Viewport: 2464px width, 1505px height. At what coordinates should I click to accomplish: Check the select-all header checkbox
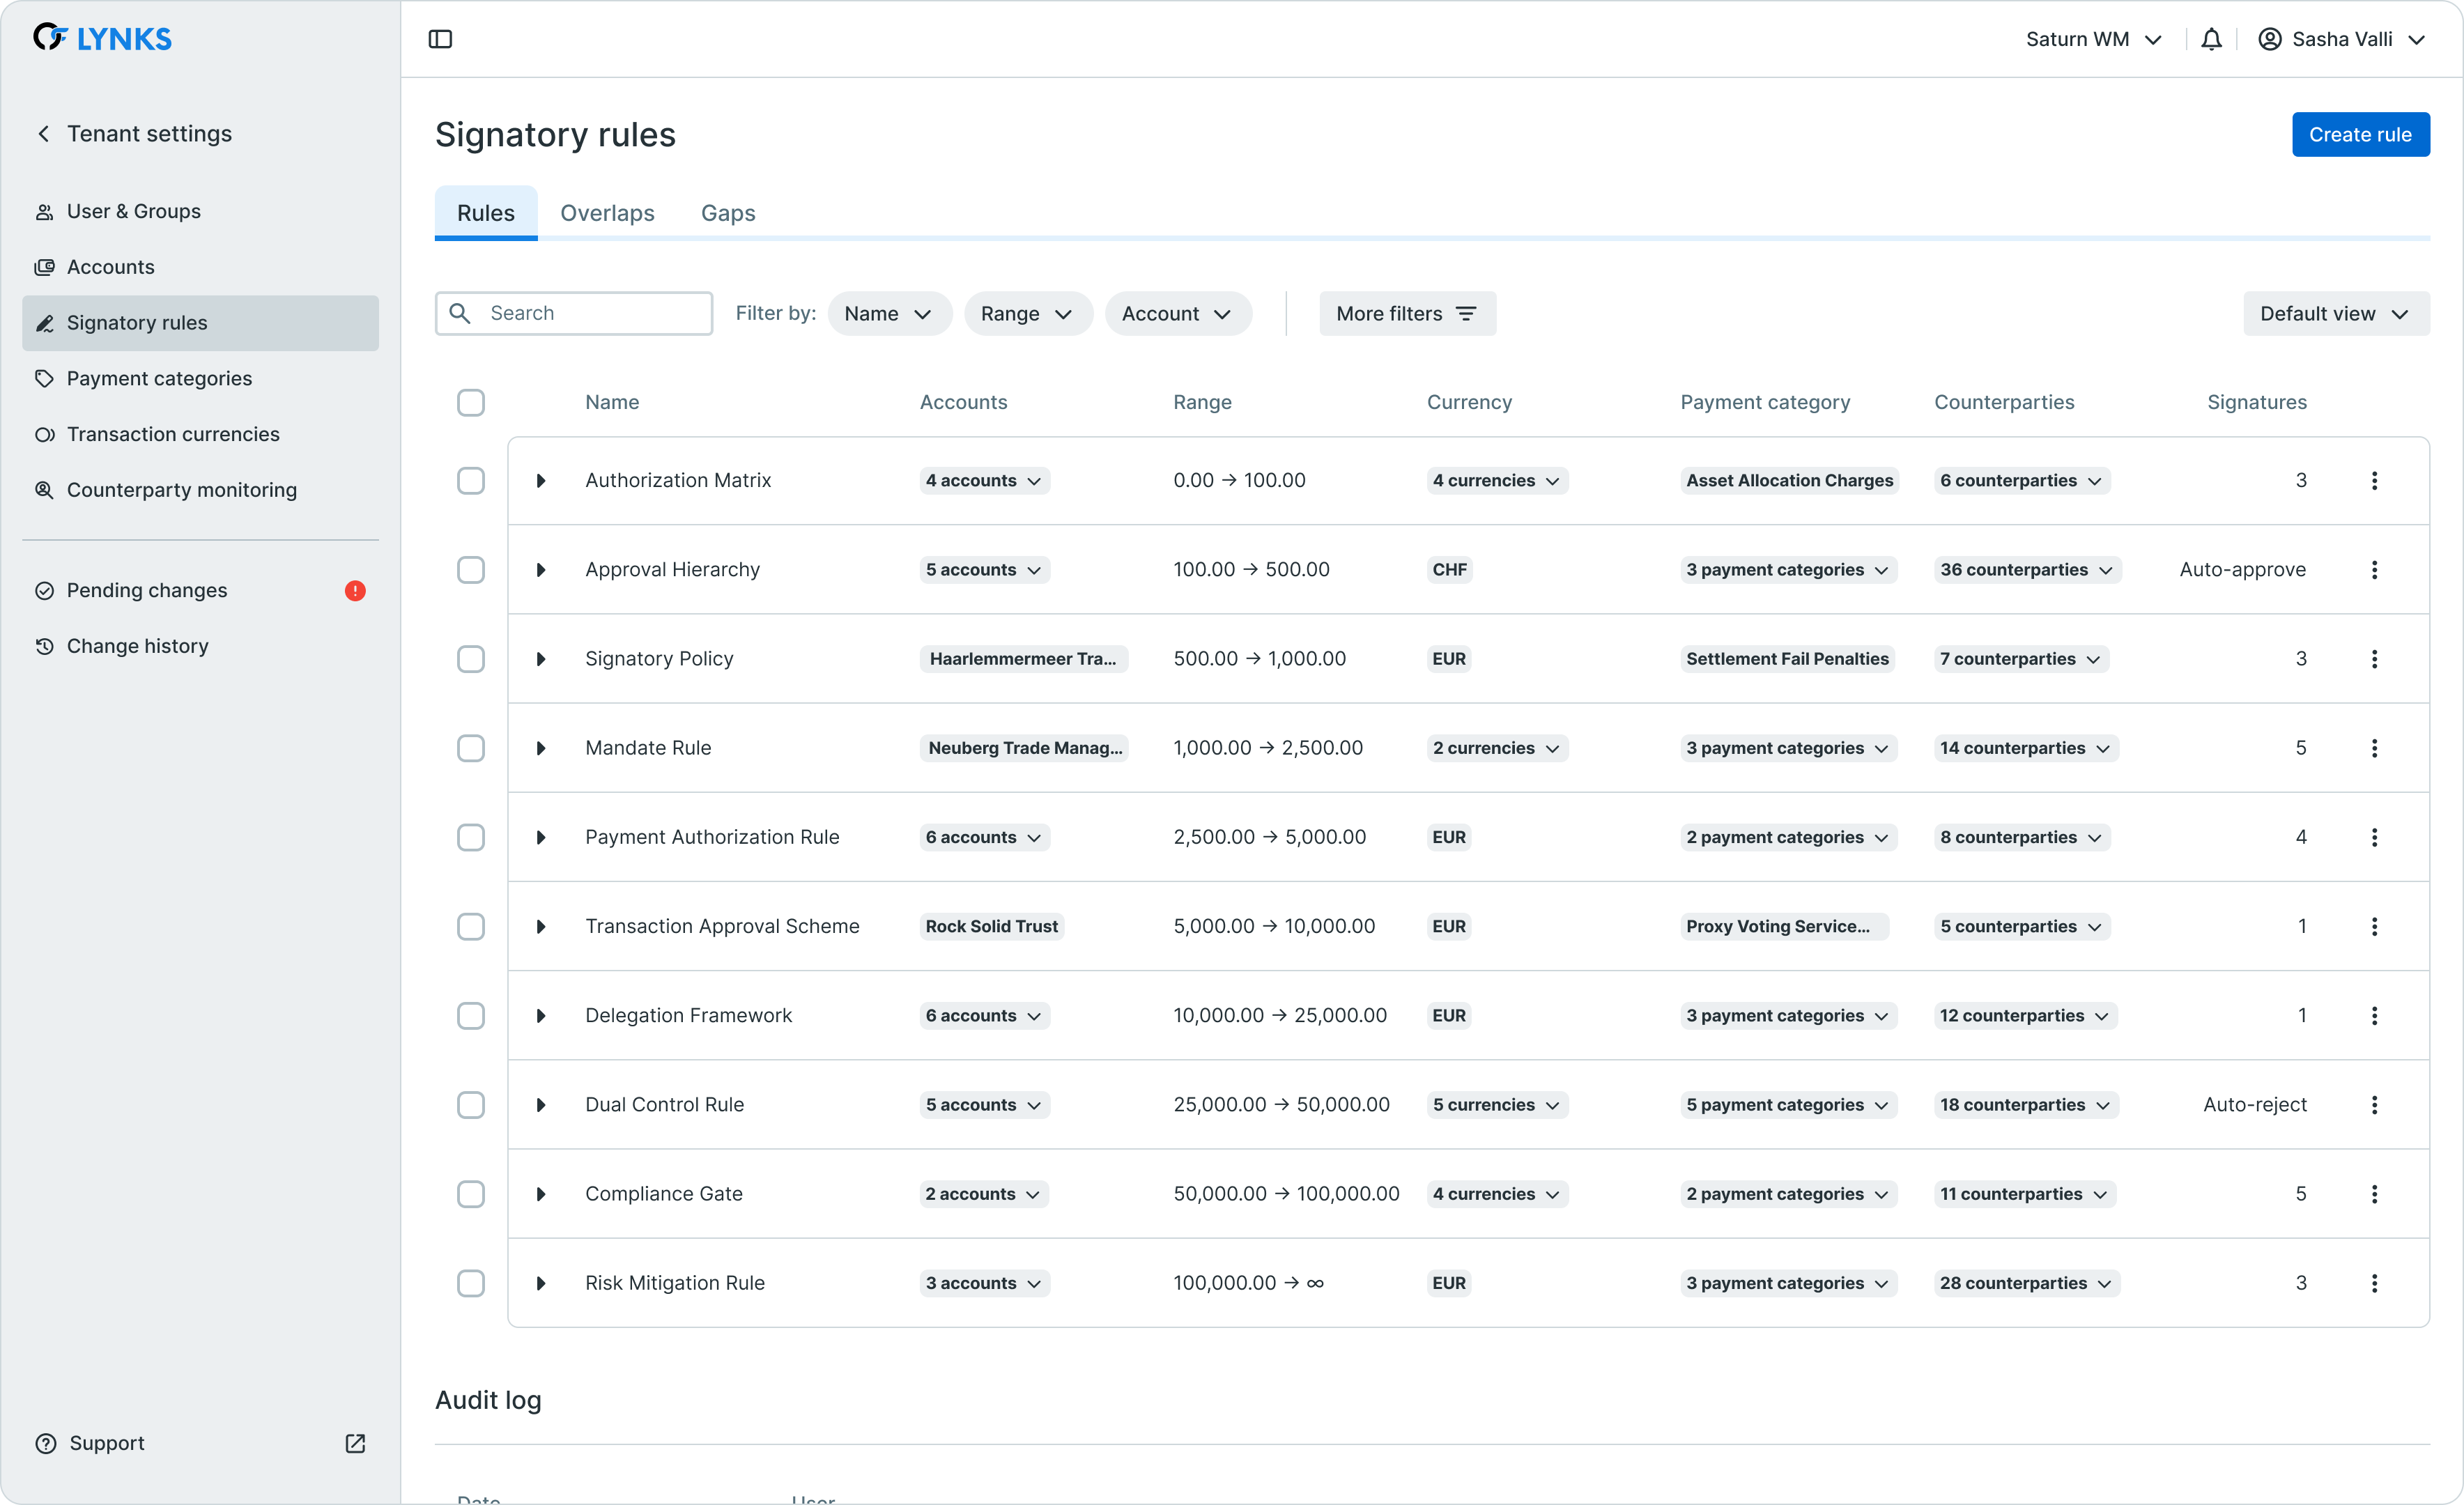[471, 403]
